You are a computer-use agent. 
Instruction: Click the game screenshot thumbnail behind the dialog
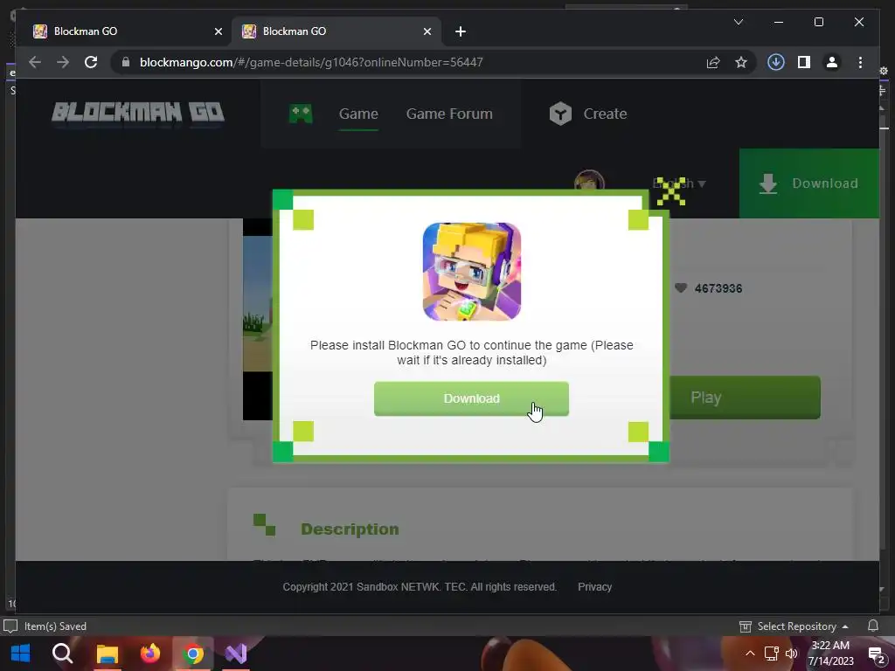pos(258,319)
